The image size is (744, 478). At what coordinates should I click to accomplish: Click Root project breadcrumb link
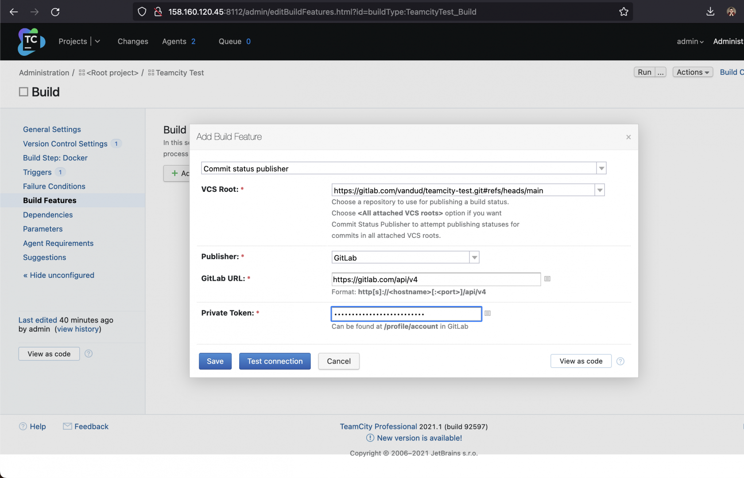pyautogui.click(x=112, y=73)
